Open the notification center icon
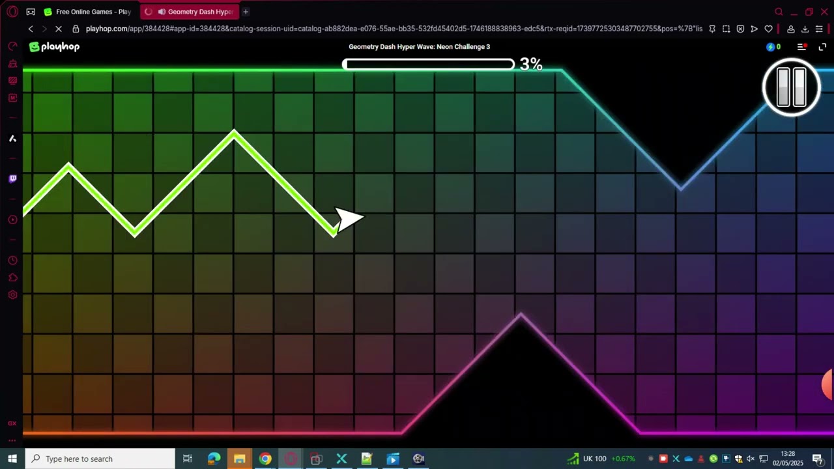Image resolution: width=834 pixels, height=469 pixels. pyautogui.click(x=817, y=459)
